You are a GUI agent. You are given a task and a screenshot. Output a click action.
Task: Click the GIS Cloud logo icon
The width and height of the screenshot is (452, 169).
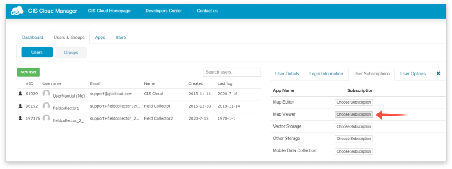coord(17,11)
